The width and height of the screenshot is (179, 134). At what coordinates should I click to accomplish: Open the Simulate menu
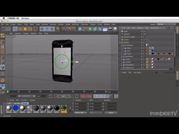click(53, 24)
